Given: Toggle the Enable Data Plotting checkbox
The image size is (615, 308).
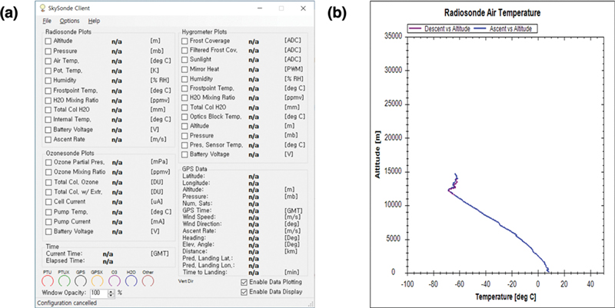Looking at the screenshot, I should (x=244, y=283).
